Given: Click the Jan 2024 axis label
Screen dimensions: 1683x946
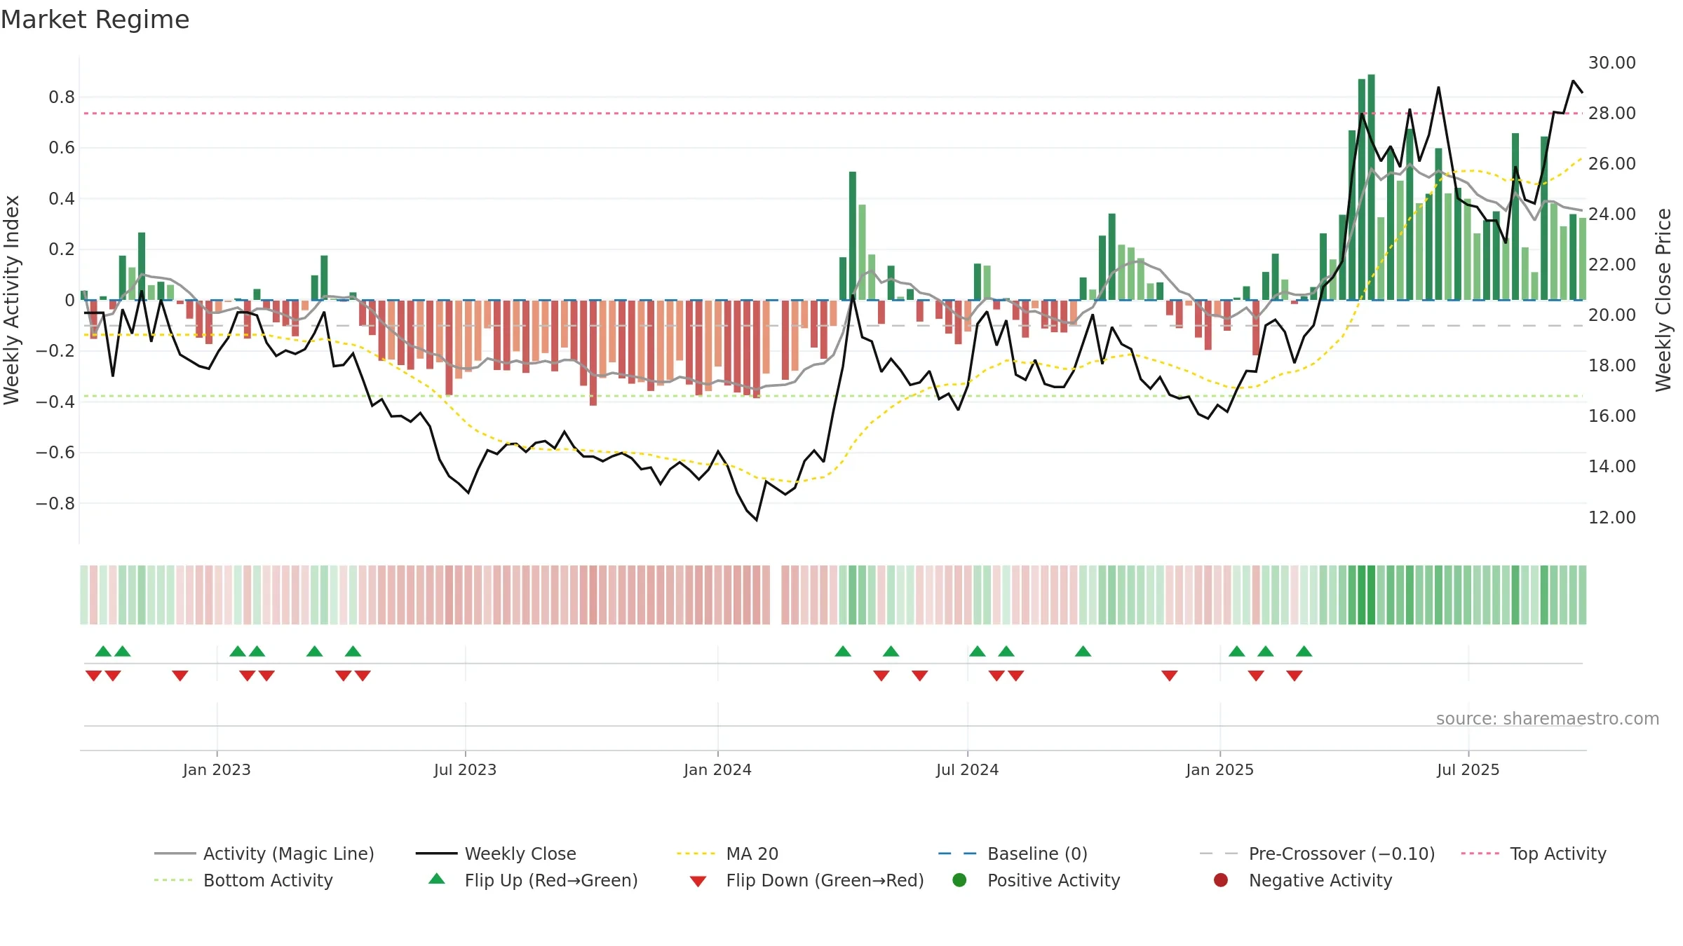Looking at the screenshot, I should coord(717,769).
